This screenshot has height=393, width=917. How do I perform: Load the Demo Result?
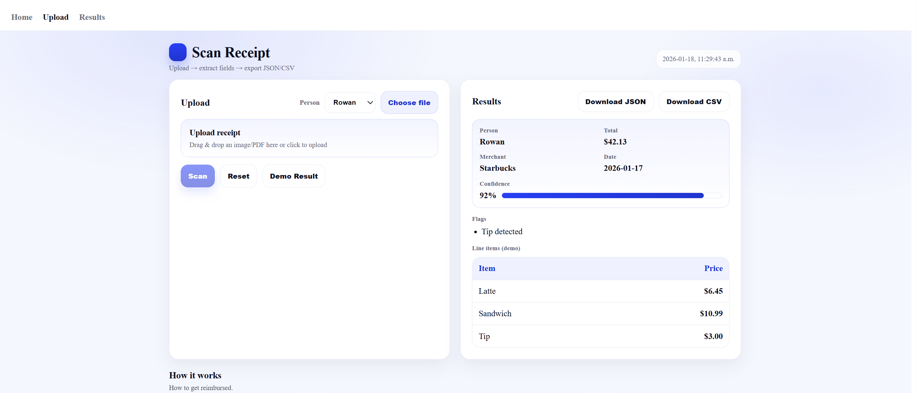[295, 177]
